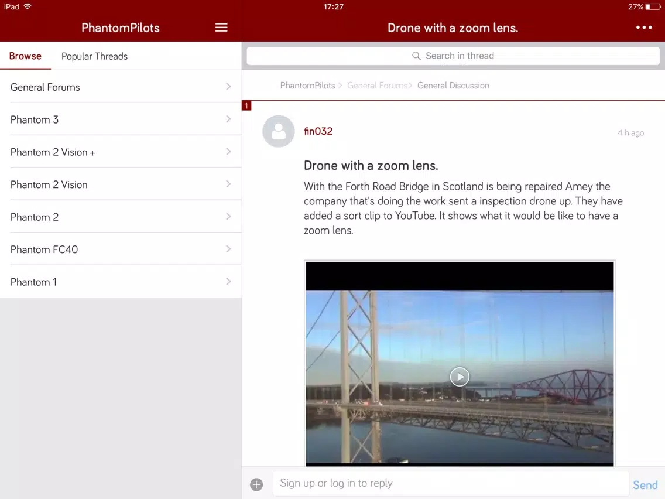Expand Phantom 3 via its chevron
The width and height of the screenshot is (665, 499).
click(228, 119)
